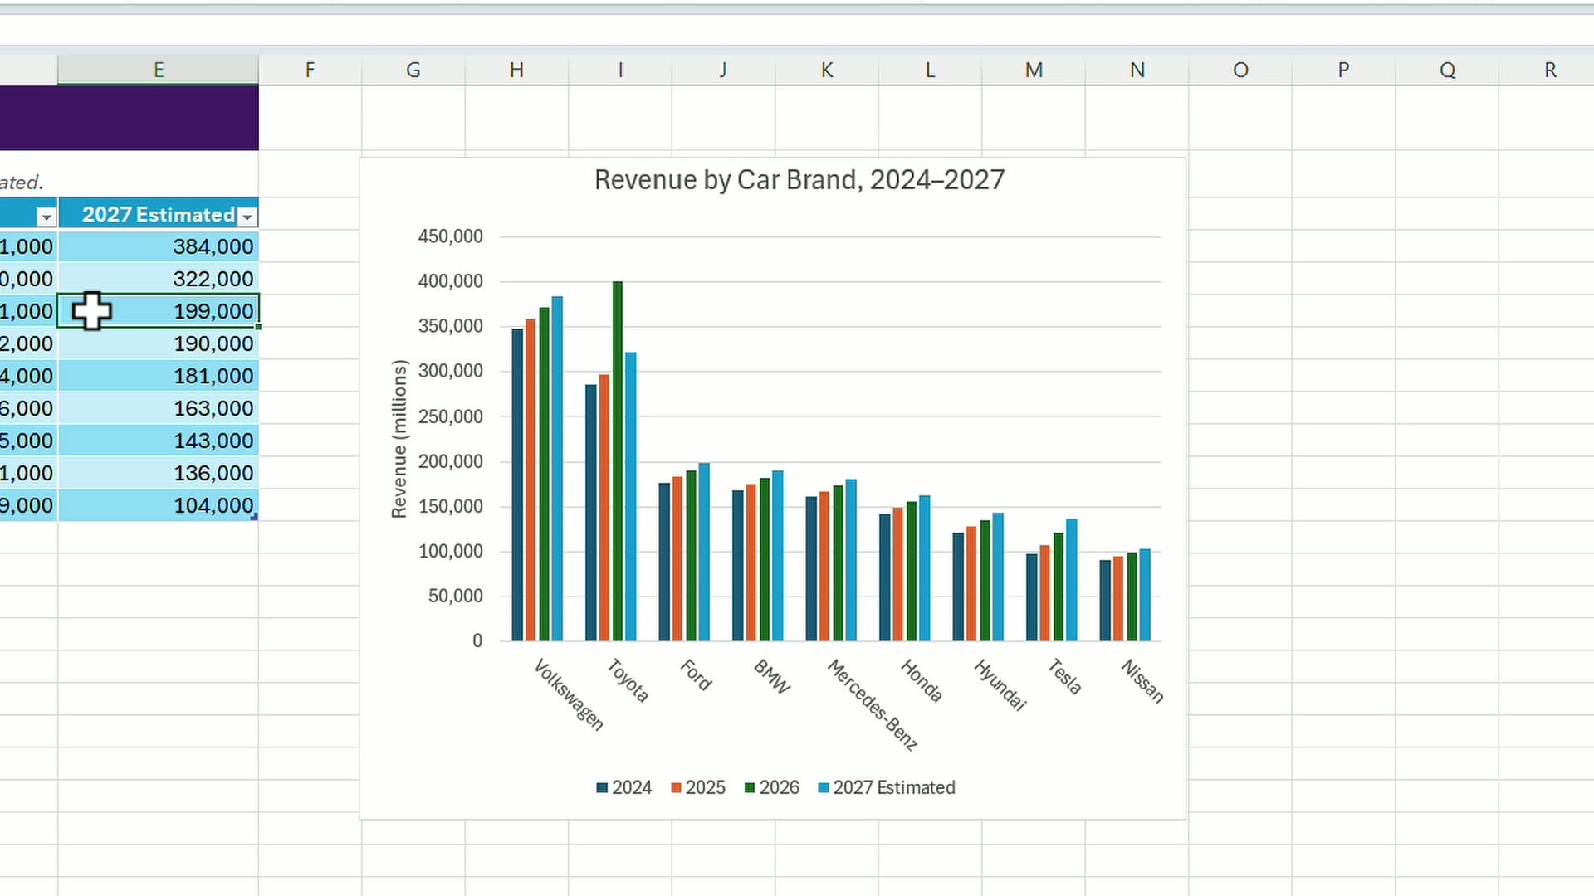Click cell with value 199,000

pyautogui.click(x=159, y=311)
